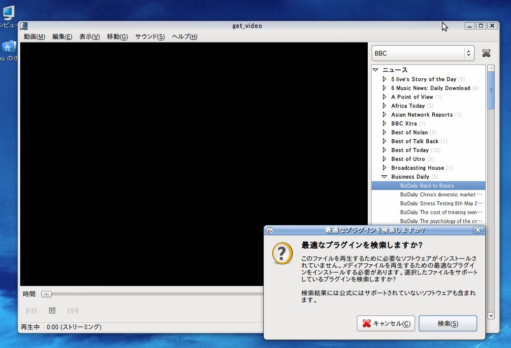Expand 5 live's Story of the Day
Image resolution: width=511 pixels, height=348 pixels.
point(384,79)
